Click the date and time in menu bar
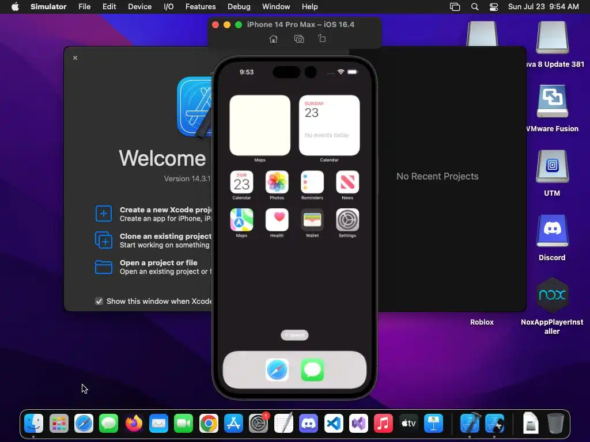 click(543, 7)
